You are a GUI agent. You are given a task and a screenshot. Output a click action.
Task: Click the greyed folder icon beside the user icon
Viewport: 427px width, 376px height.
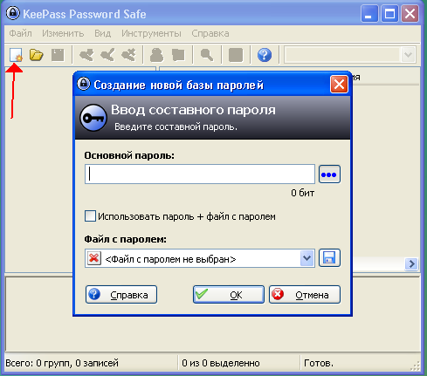click(178, 55)
